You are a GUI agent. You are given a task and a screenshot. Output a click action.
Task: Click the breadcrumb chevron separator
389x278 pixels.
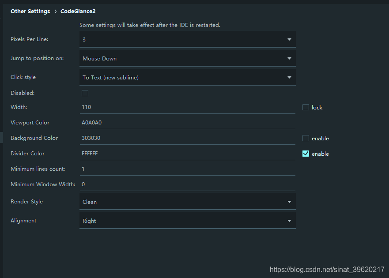coord(56,11)
